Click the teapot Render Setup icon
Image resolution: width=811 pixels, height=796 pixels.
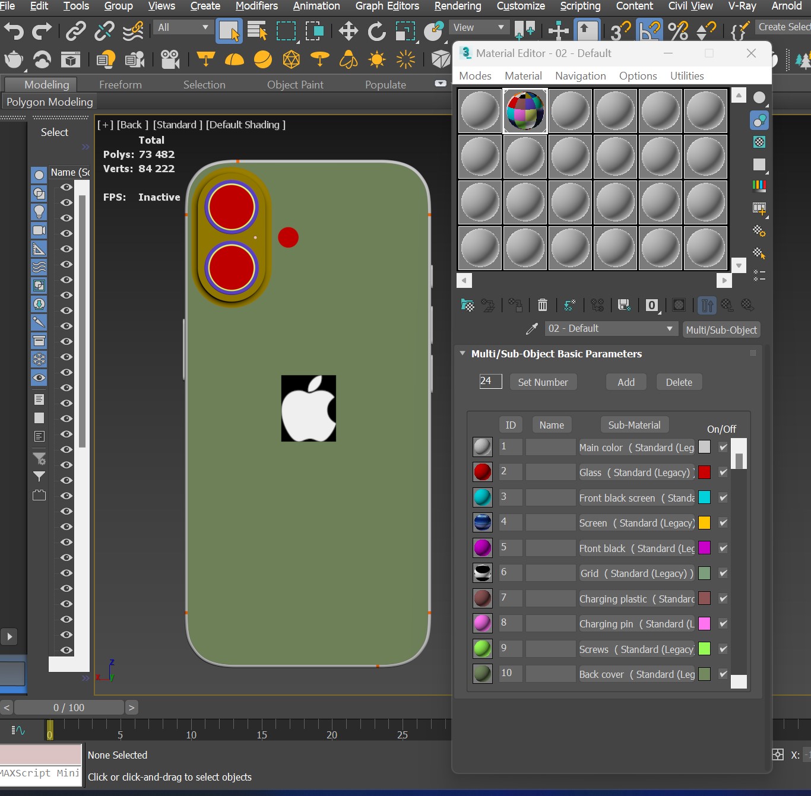tap(14, 59)
